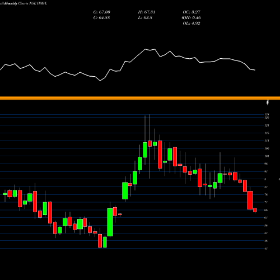
Task: Click the 71 price axis label
Action: click(x=267, y=202)
